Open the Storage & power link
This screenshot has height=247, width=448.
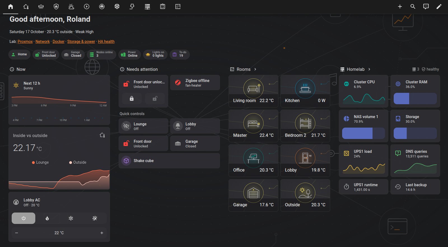coord(81,41)
